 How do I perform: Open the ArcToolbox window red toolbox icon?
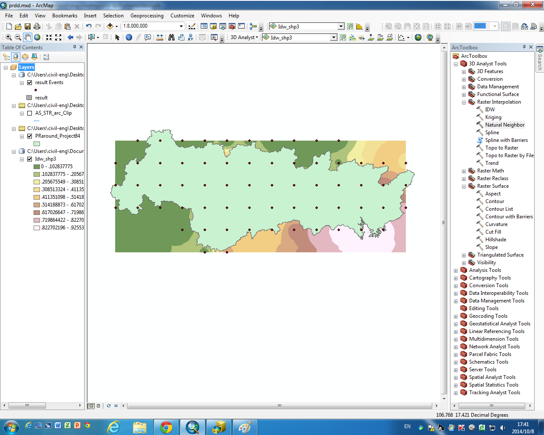tap(232, 26)
